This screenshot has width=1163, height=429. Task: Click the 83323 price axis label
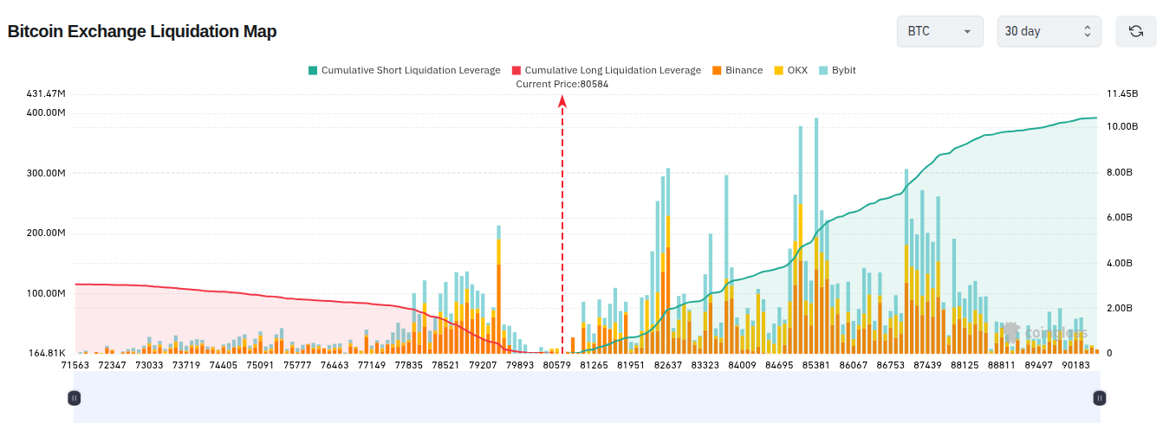705,366
